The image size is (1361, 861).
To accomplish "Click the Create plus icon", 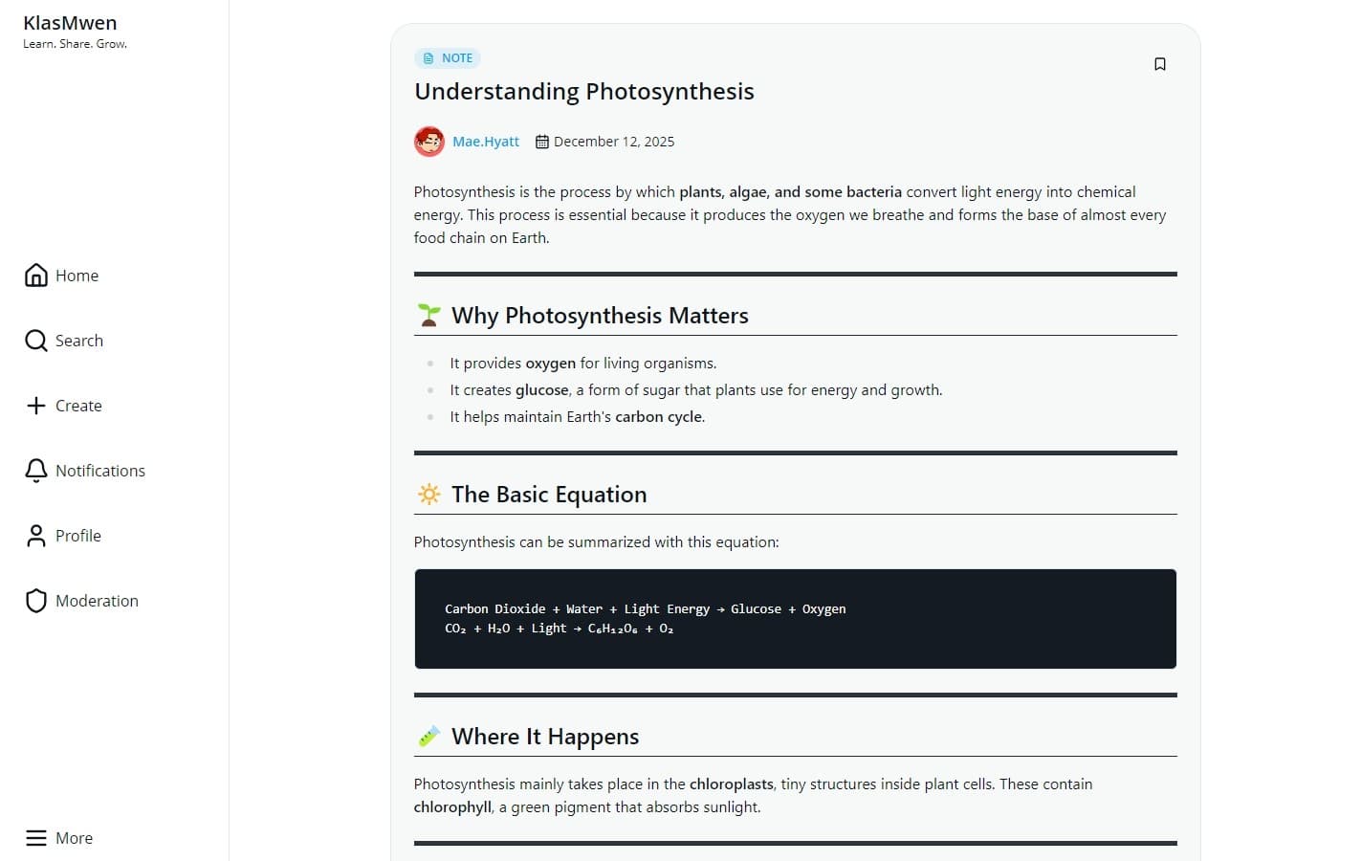I will tap(35, 405).
